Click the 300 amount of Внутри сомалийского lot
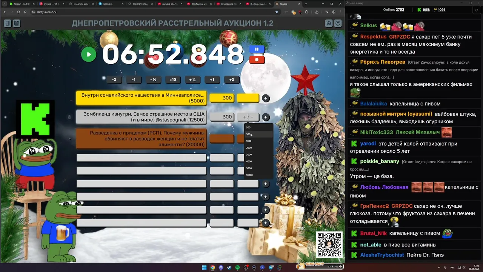 coord(222,98)
